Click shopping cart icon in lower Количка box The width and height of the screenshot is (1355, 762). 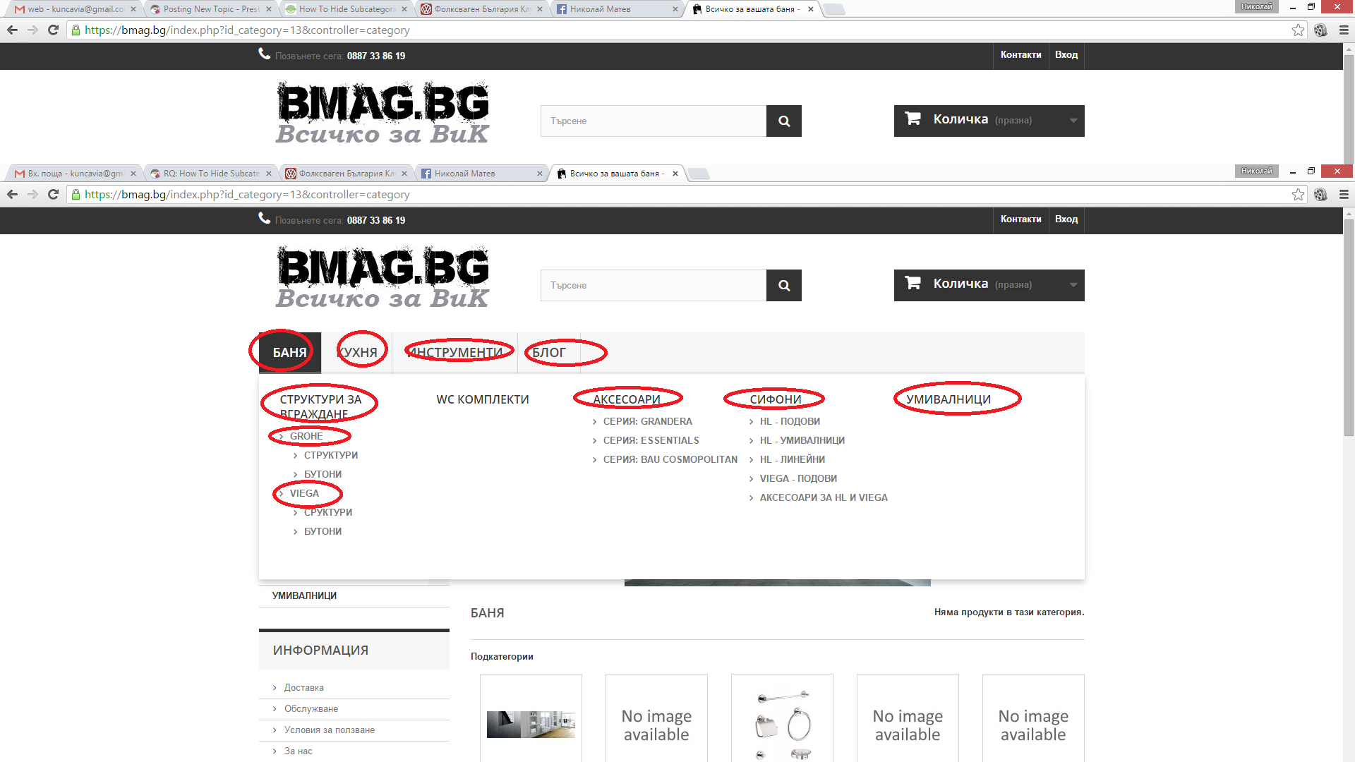pyautogui.click(x=913, y=284)
